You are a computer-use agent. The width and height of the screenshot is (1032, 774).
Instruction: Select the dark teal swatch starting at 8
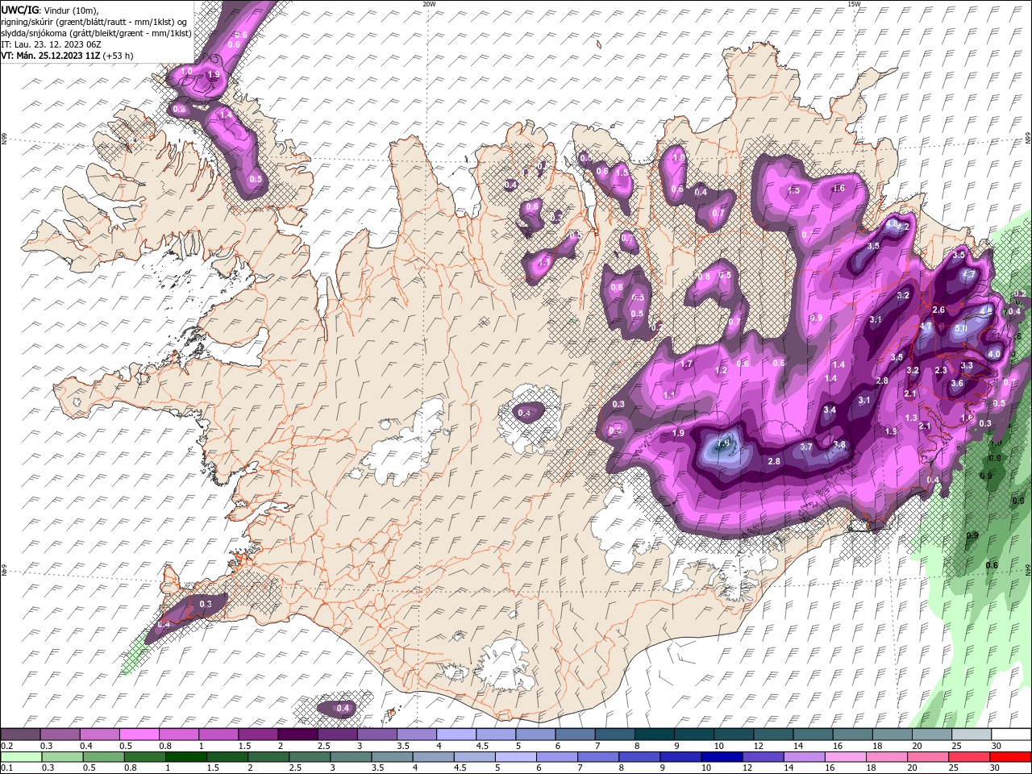point(654,734)
